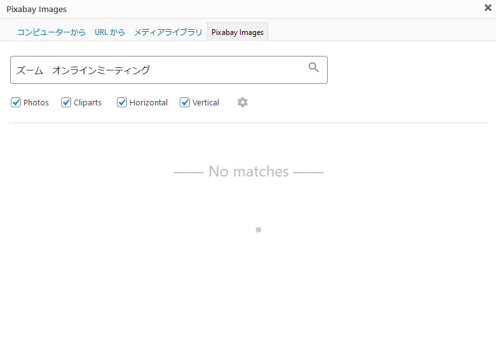496x353 pixels.
Task: Click the horizontal divider below the filters
Action: click(248, 123)
